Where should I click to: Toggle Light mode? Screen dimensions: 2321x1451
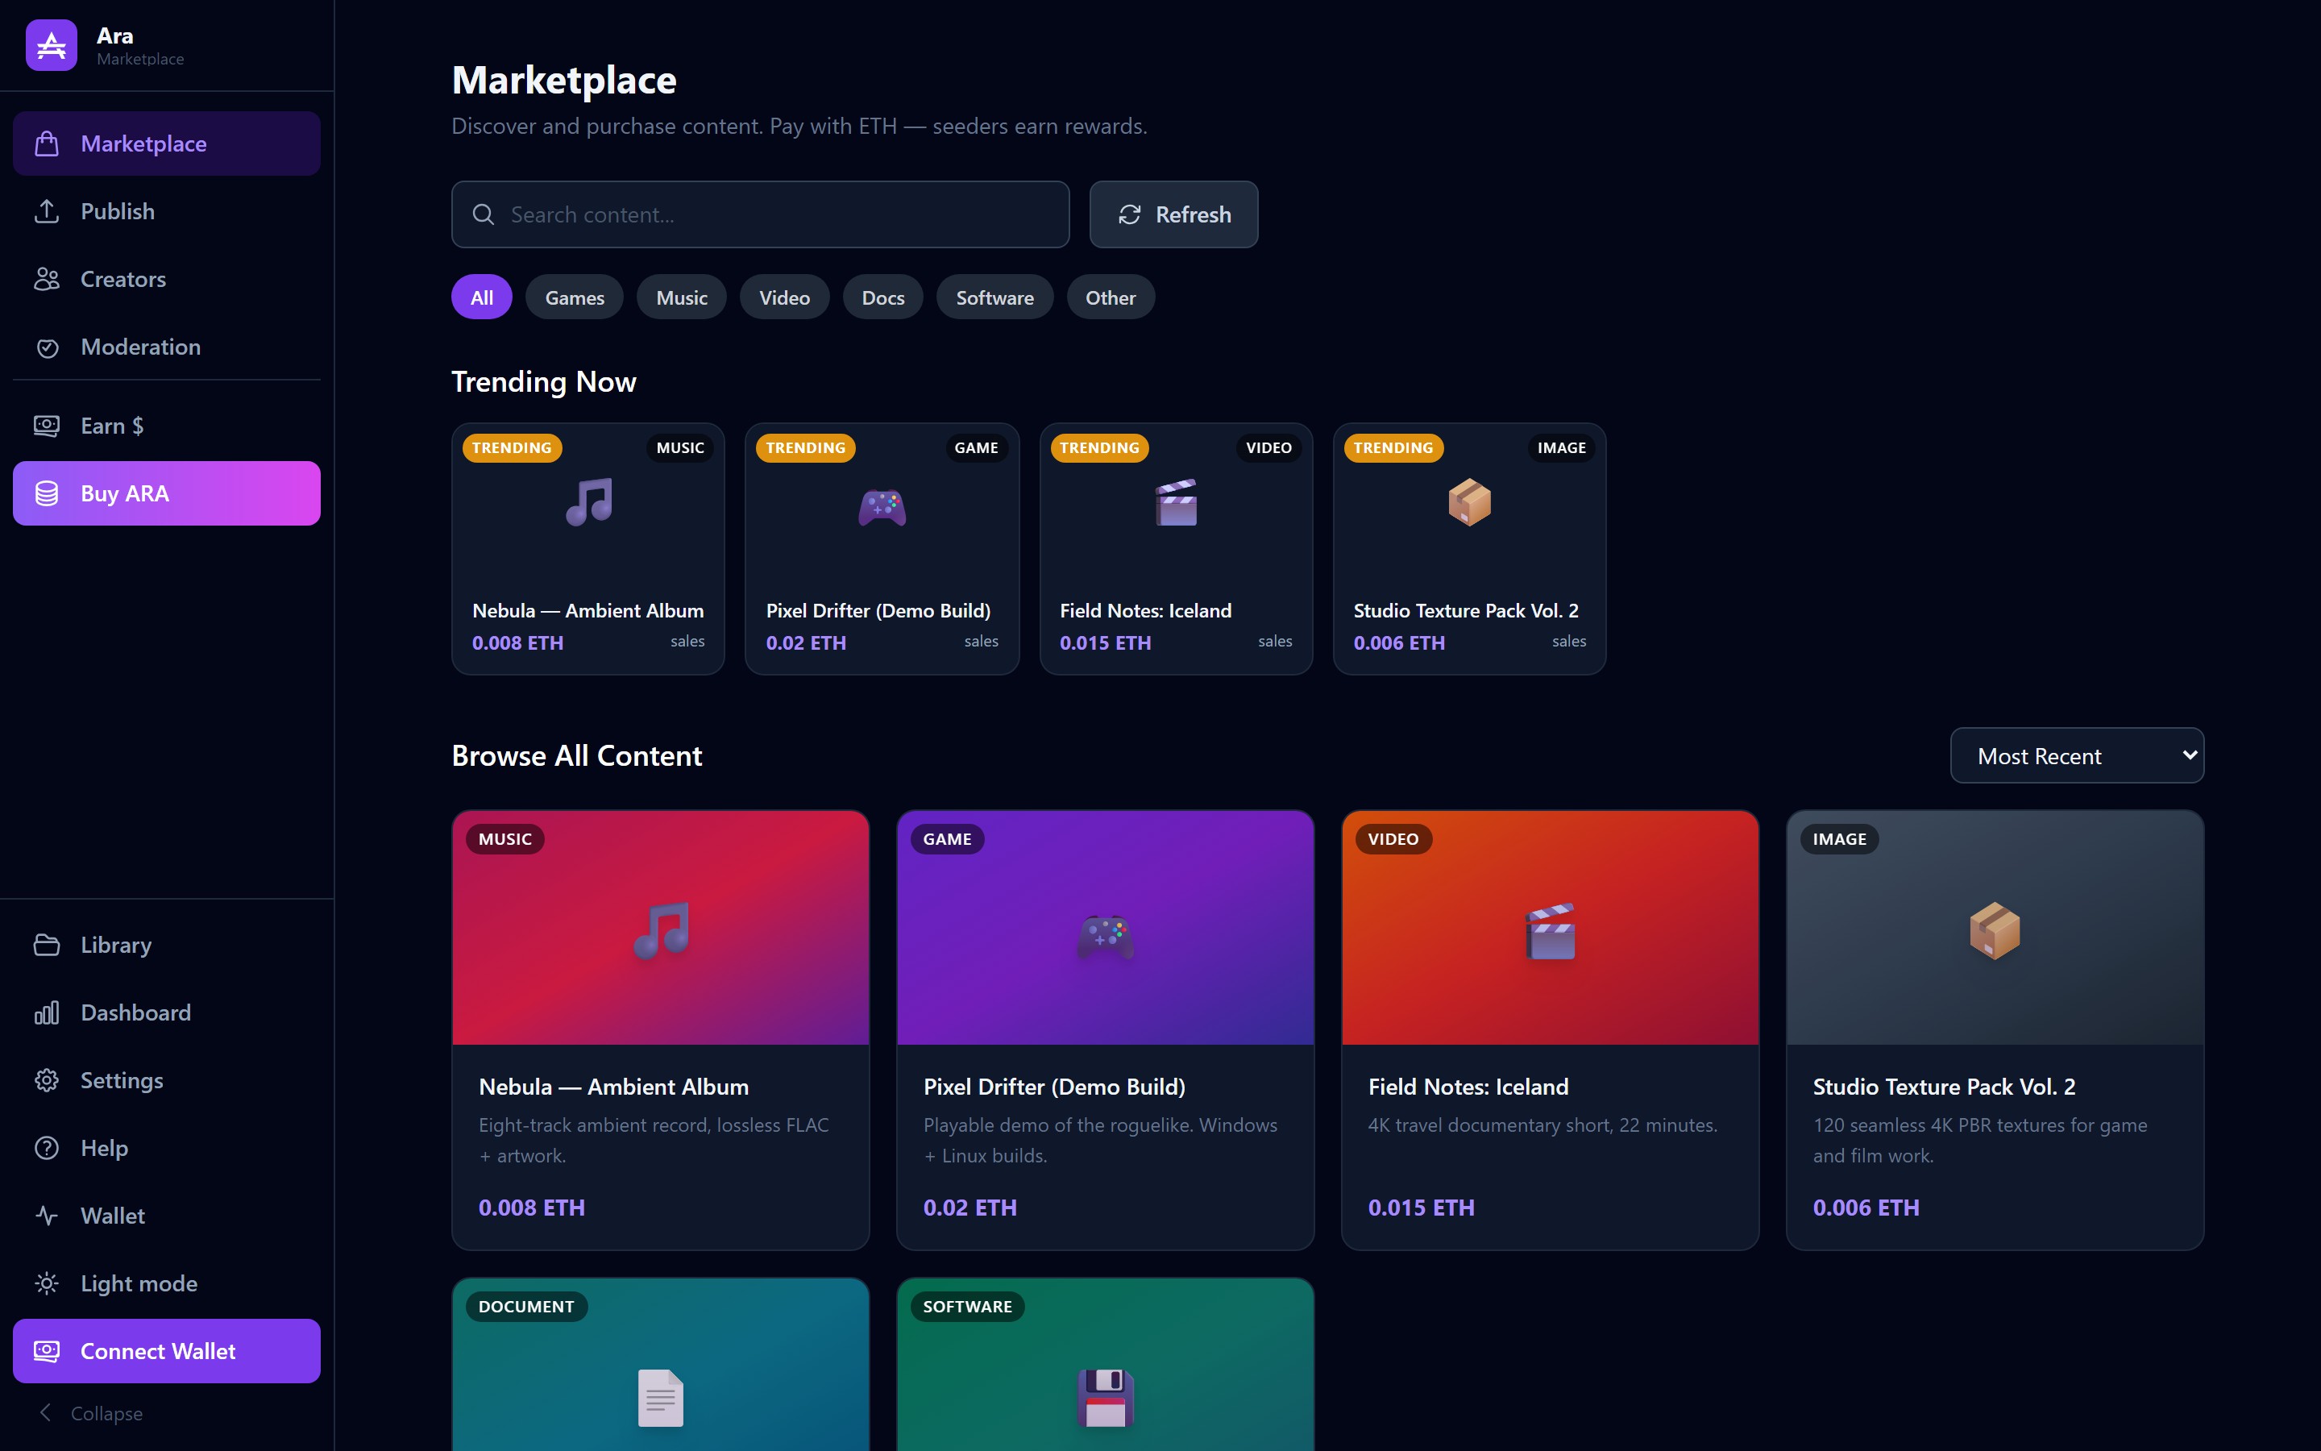[x=167, y=1283]
